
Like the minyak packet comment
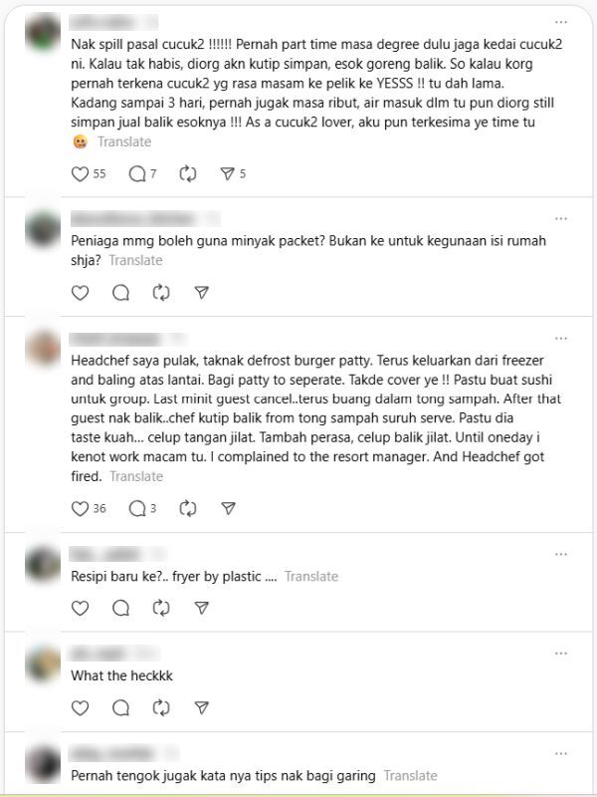tap(81, 293)
